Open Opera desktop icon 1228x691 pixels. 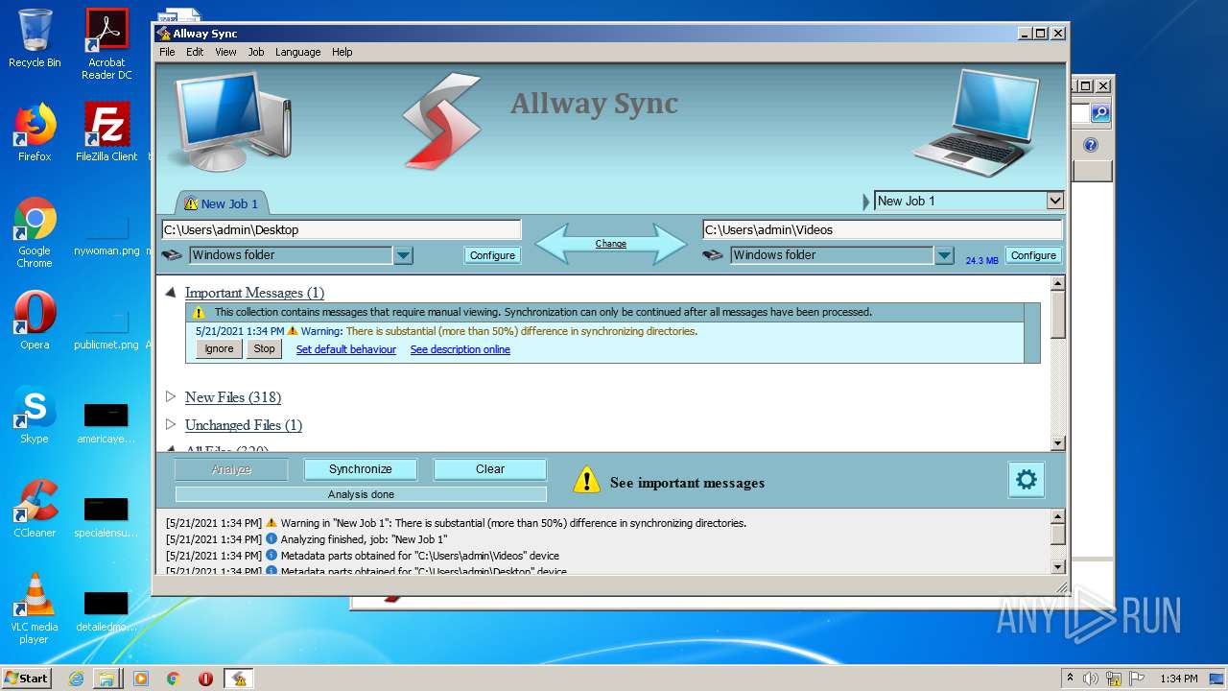coord(35,321)
